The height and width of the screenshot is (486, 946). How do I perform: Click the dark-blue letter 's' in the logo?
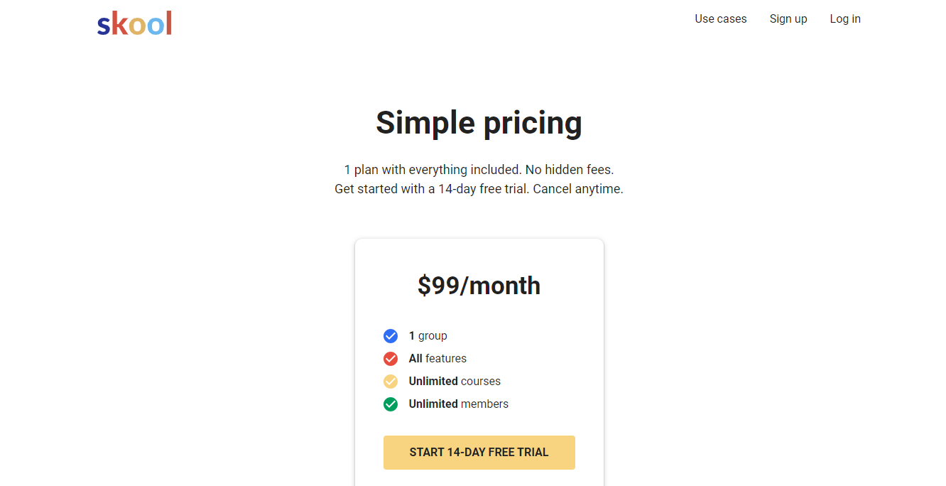pyautogui.click(x=104, y=26)
